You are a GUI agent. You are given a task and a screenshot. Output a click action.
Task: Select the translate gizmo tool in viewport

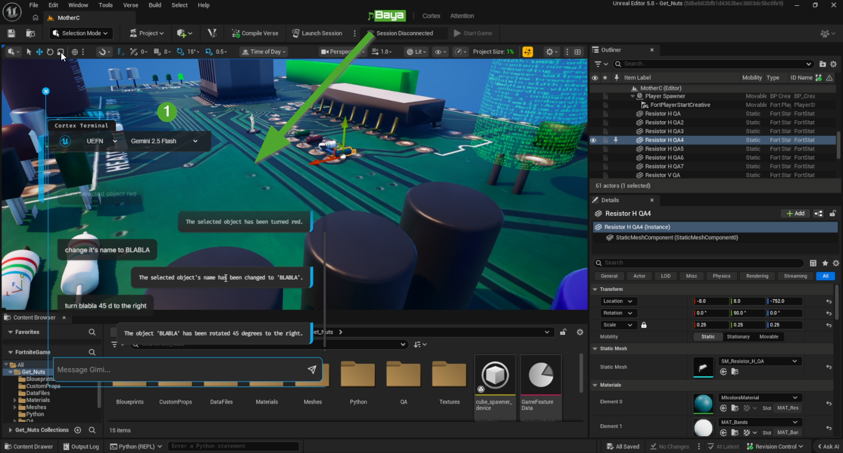pos(39,52)
